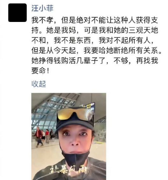Click the blank area right of the video

coord(136,137)
